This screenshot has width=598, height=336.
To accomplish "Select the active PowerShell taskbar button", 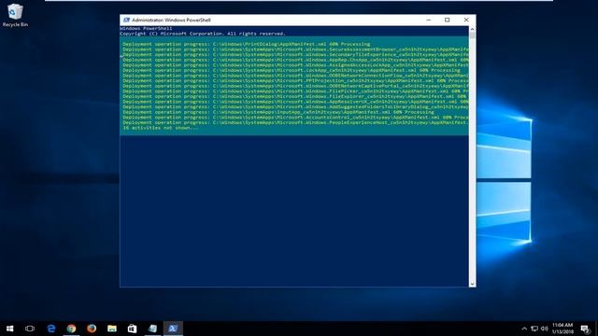I will tap(173, 329).
